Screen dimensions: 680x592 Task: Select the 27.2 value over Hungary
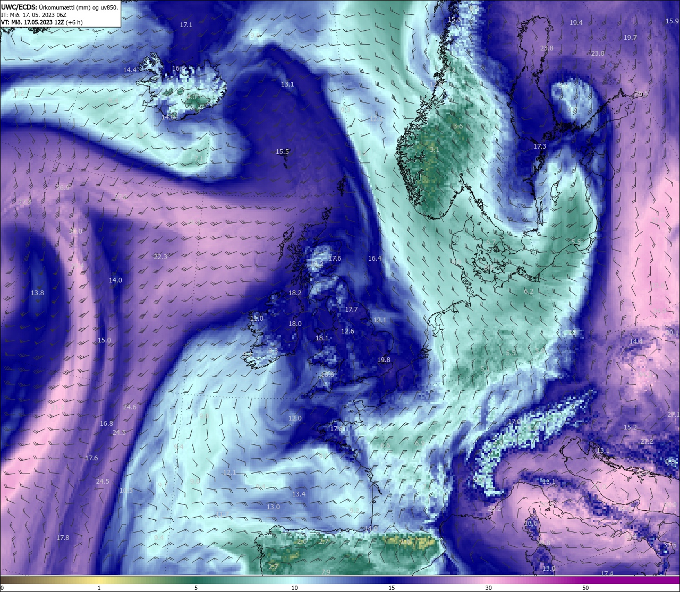(x=647, y=442)
